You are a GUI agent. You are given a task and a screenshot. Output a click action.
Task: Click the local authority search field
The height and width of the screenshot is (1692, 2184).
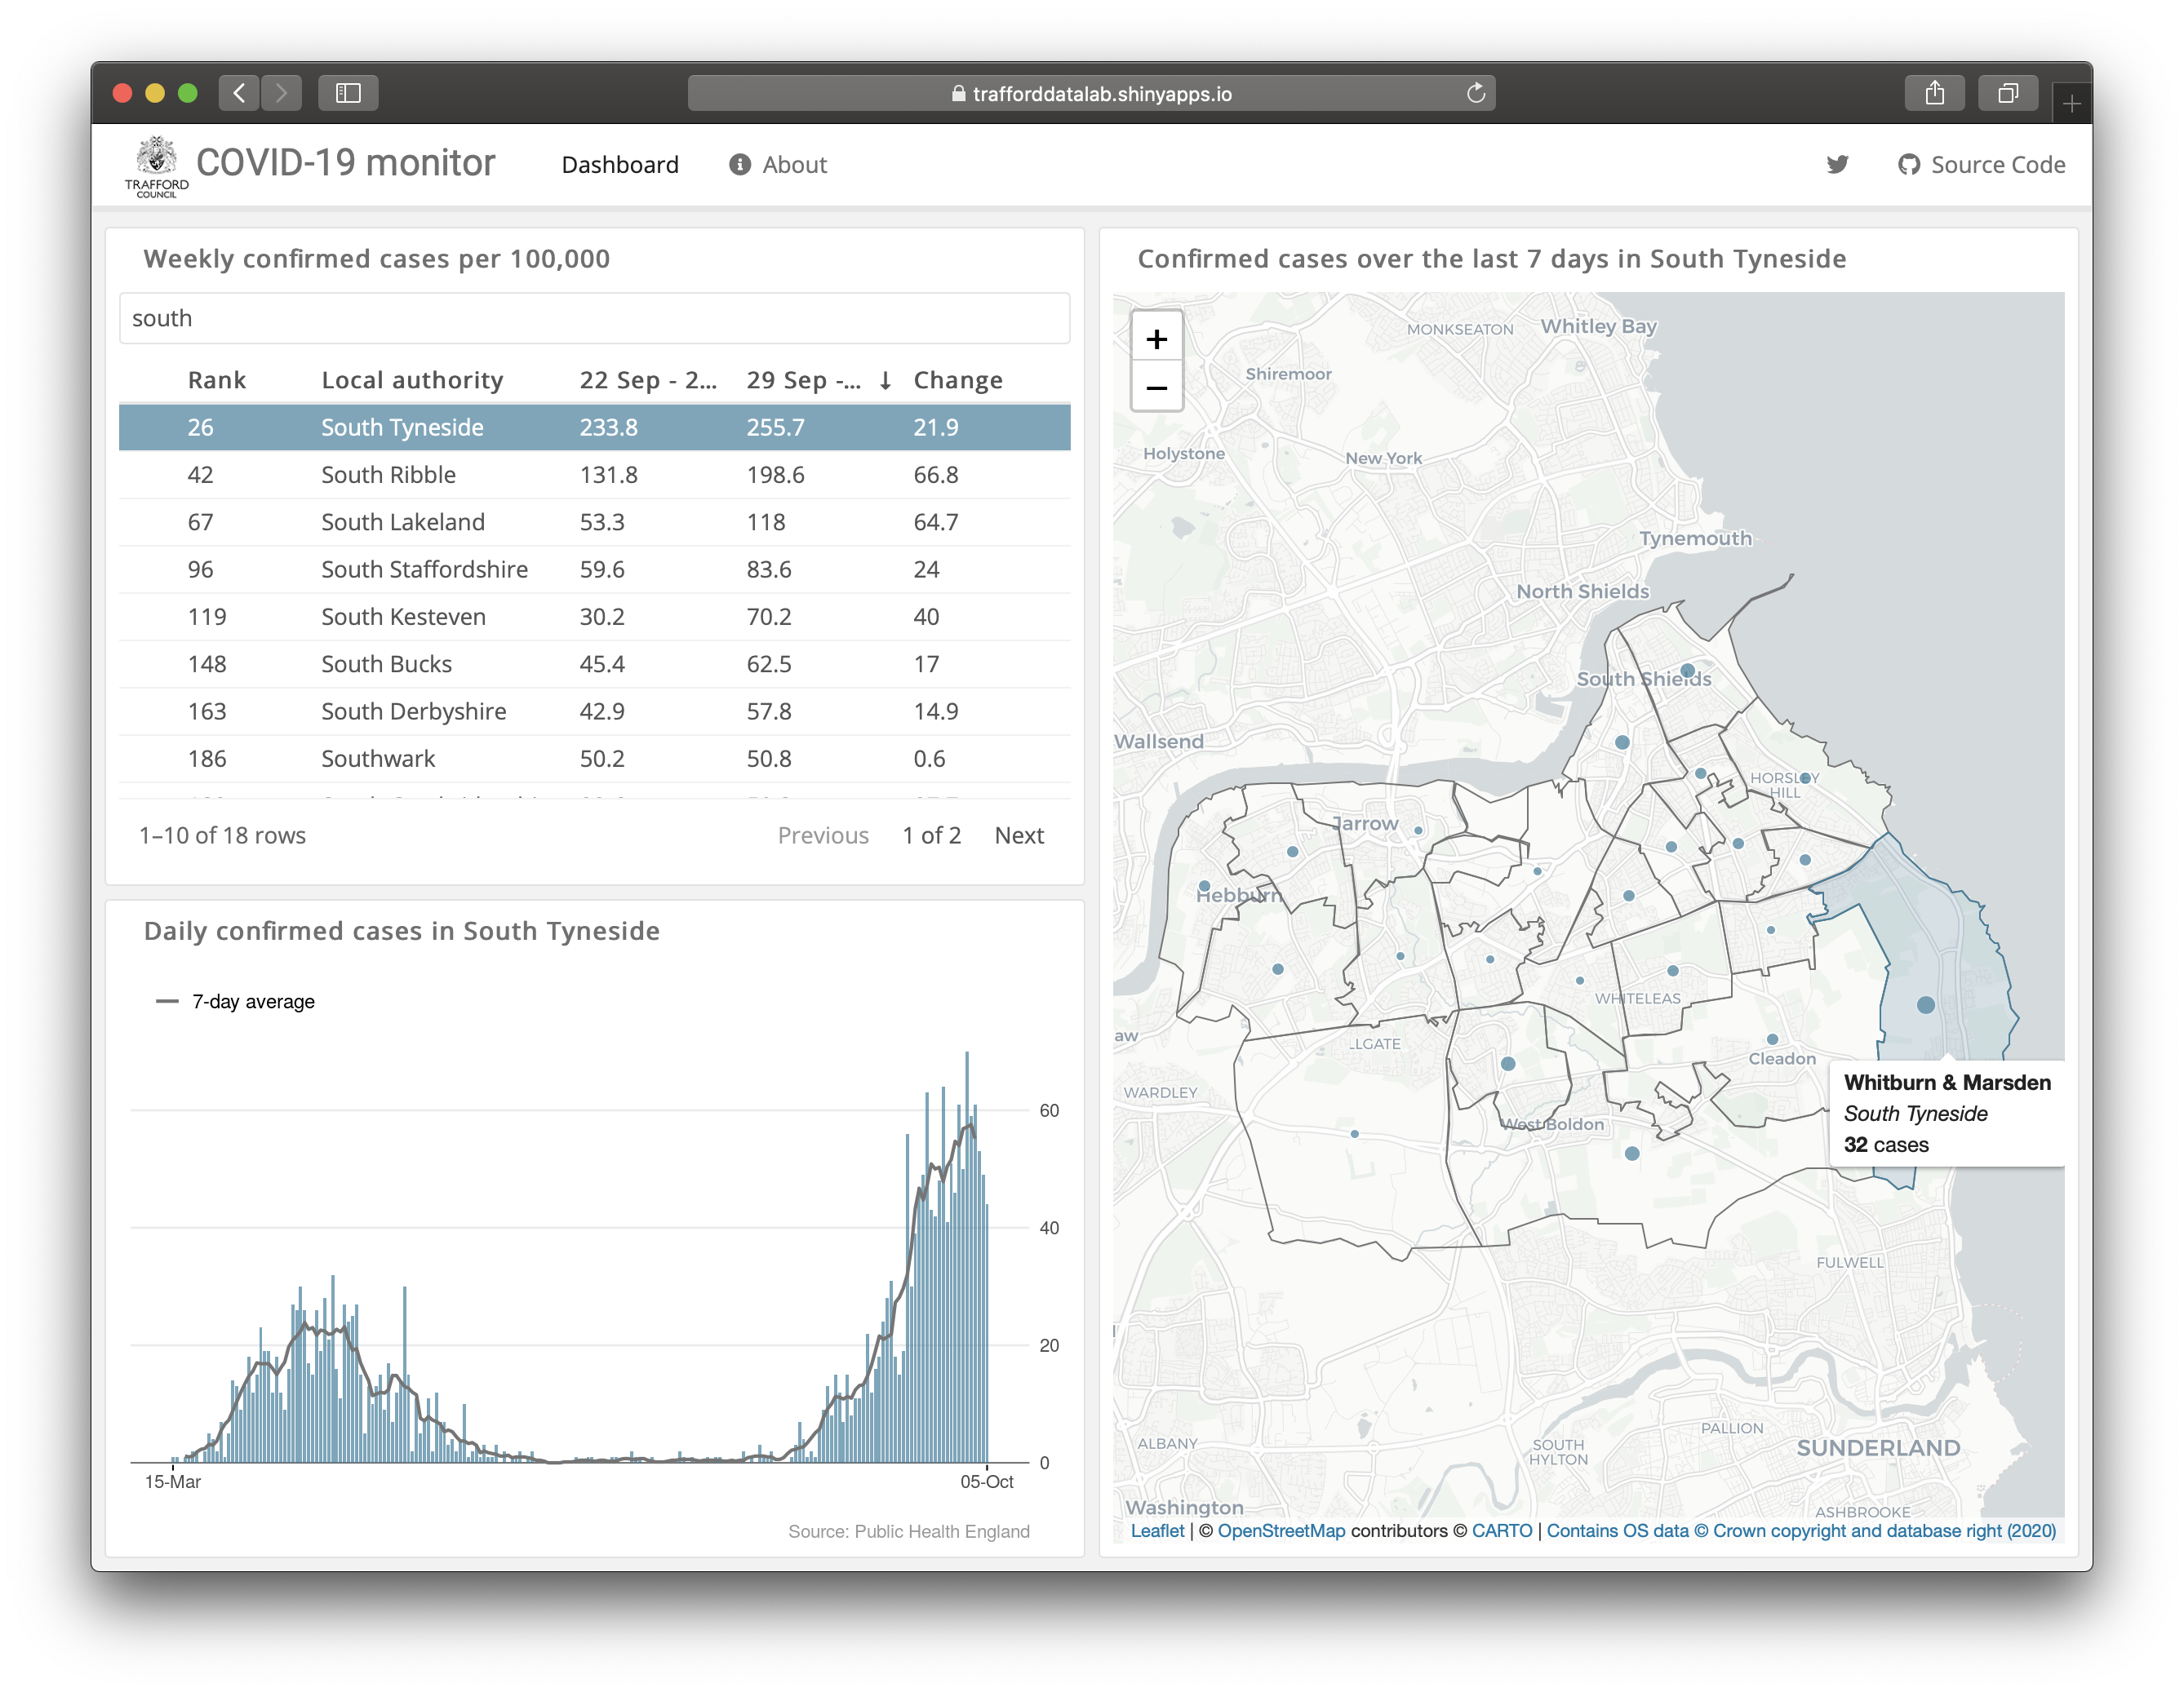[x=594, y=319]
